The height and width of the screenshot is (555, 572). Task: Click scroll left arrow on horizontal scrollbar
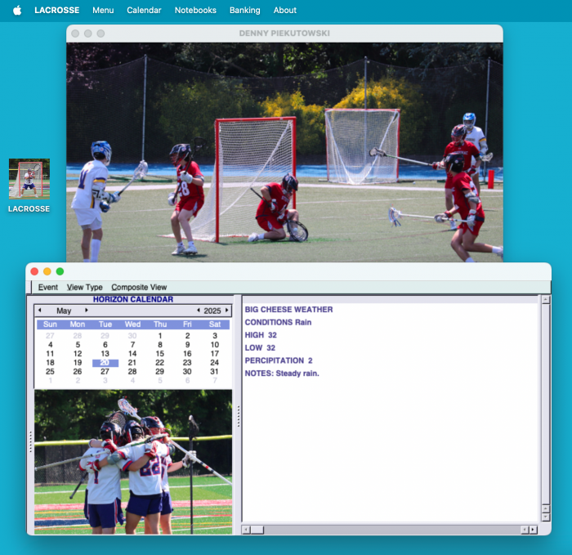246,530
